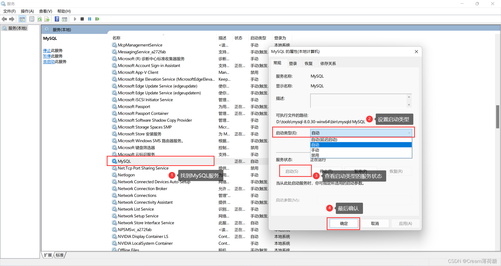Click the gear icon beside McpManagementService

coord(114,45)
